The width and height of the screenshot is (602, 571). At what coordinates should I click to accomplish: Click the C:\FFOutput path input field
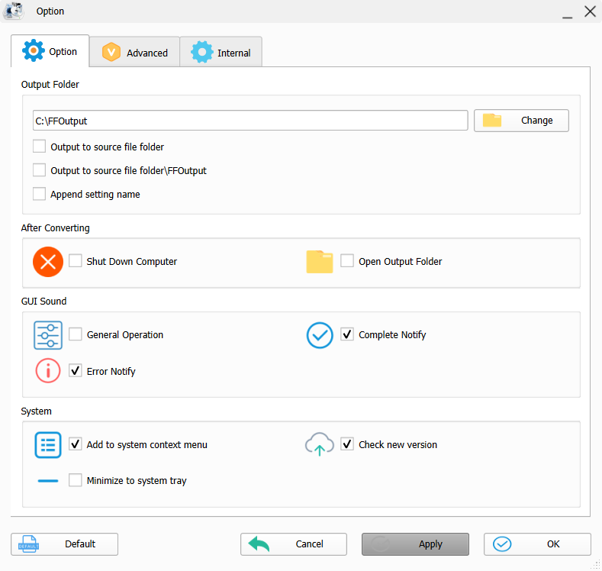tap(250, 121)
